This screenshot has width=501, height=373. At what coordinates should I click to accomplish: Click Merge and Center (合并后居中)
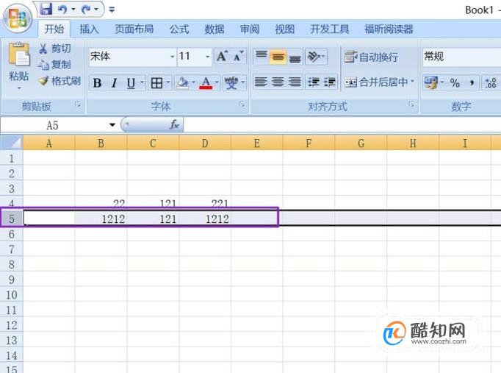[x=376, y=82]
